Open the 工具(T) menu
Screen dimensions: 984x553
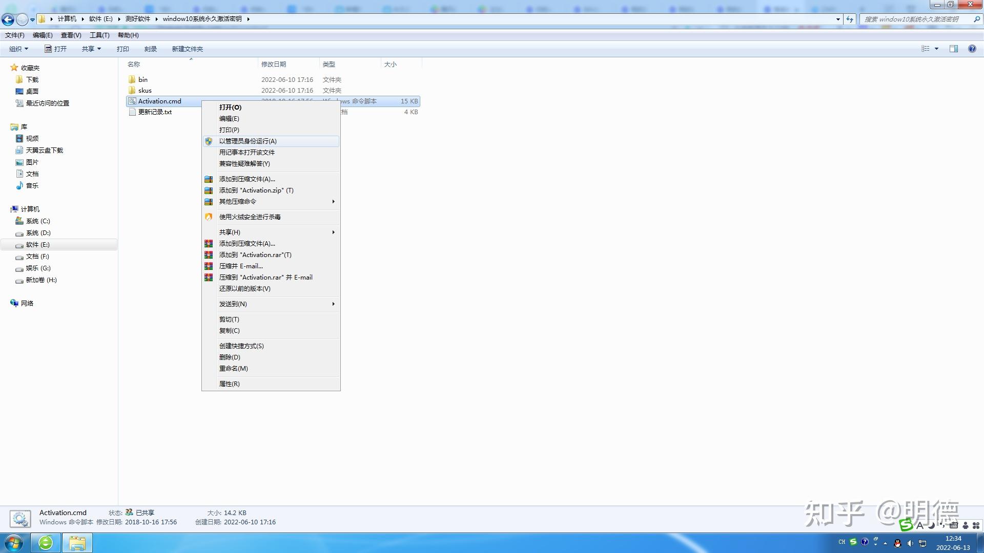coord(99,35)
